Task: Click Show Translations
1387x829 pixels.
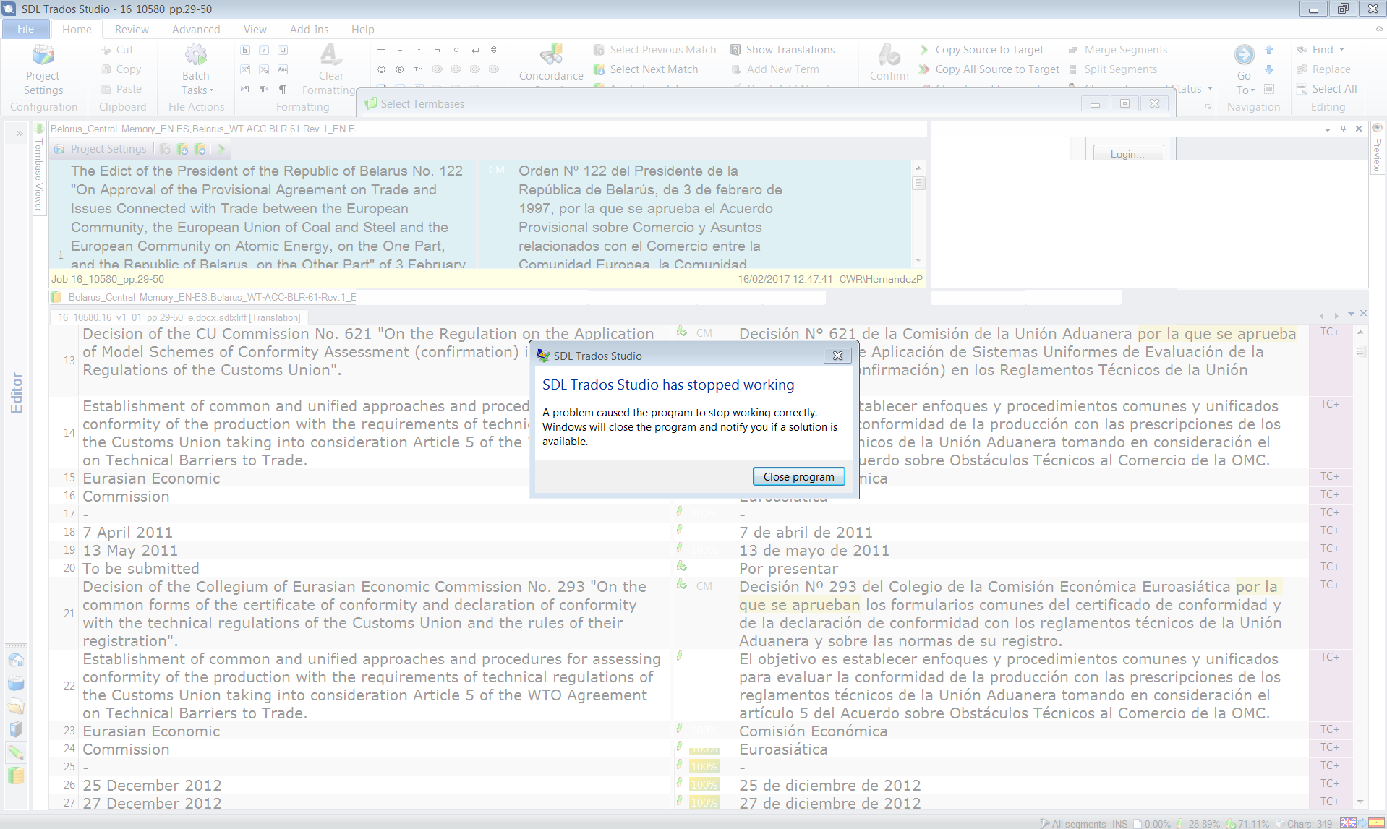Action: pyautogui.click(x=782, y=50)
